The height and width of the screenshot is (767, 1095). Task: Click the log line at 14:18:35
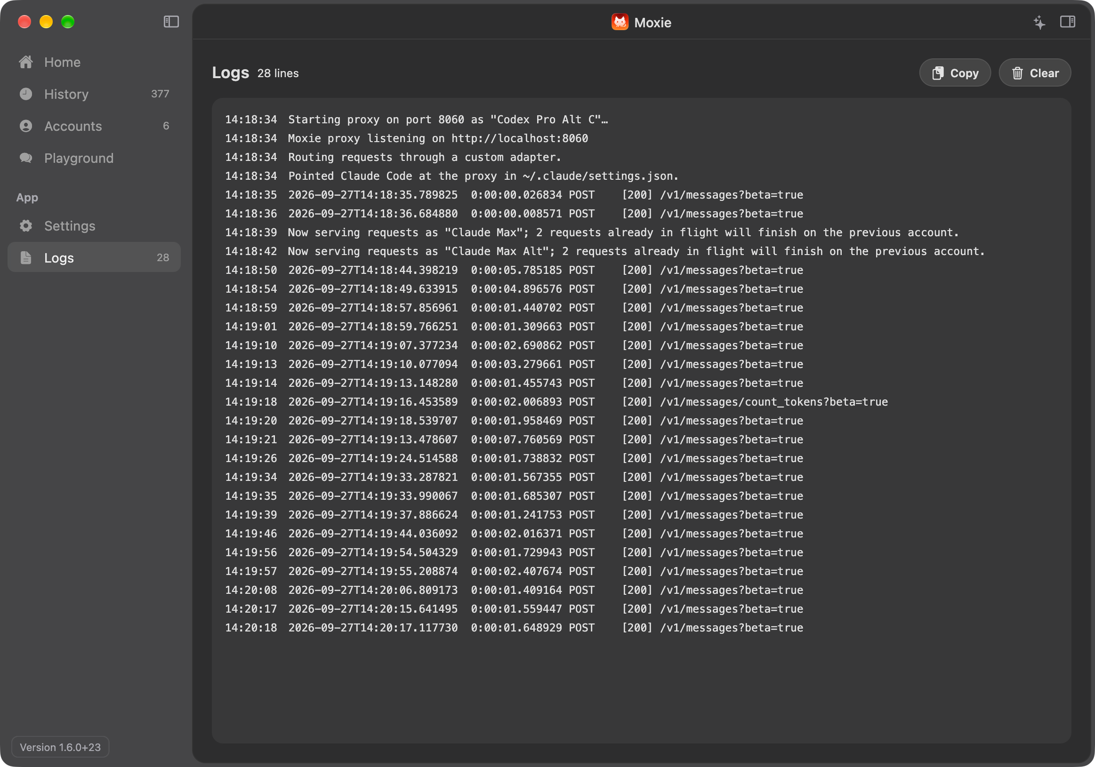[514, 195]
